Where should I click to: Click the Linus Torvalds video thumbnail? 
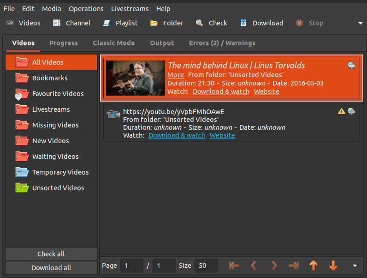[136, 78]
